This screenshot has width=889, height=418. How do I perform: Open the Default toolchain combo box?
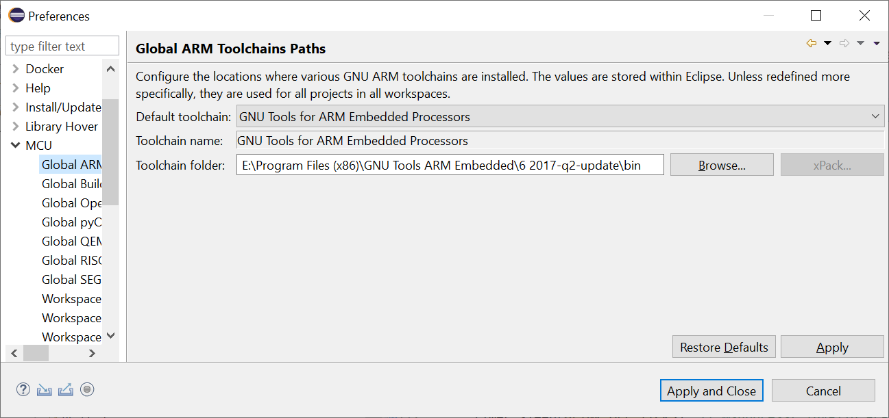coord(560,117)
